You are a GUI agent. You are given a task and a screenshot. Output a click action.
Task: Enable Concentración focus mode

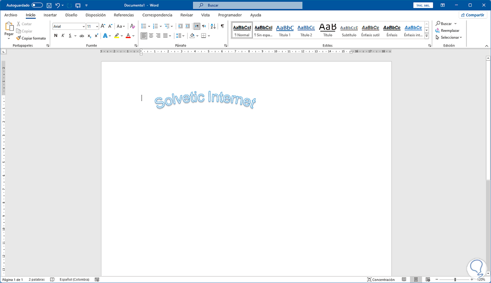(x=381, y=280)
